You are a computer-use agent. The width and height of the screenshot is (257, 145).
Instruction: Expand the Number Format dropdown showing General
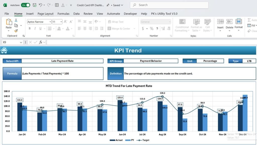point(155,21)
